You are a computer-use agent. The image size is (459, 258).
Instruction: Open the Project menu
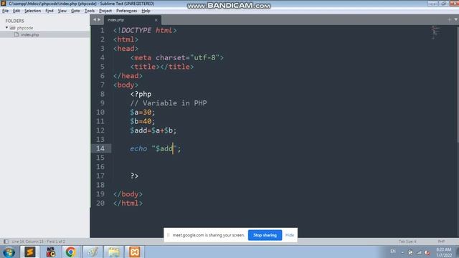pyautogui.click(x=105, y=11)
